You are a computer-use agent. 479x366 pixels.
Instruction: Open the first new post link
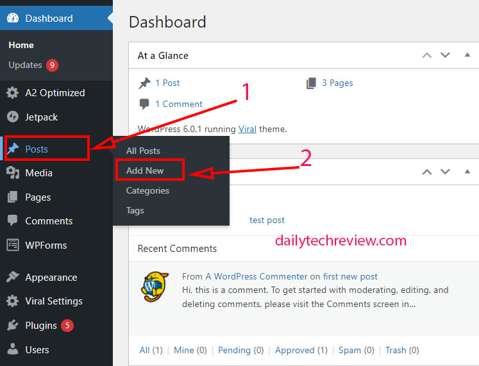point(350,276)
